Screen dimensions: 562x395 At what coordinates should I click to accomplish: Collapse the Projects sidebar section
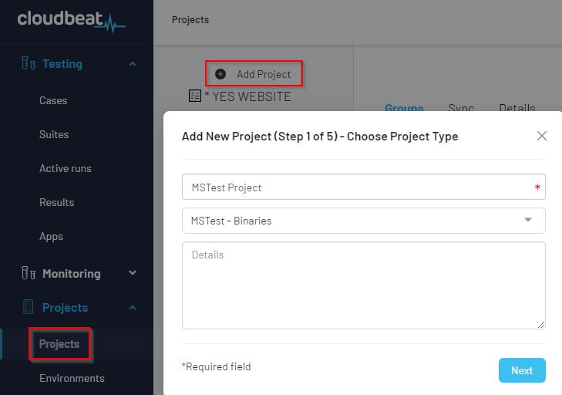tap(133, 307)
